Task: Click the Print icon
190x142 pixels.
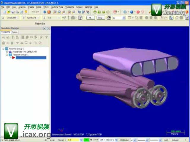Action: (17, 12)
